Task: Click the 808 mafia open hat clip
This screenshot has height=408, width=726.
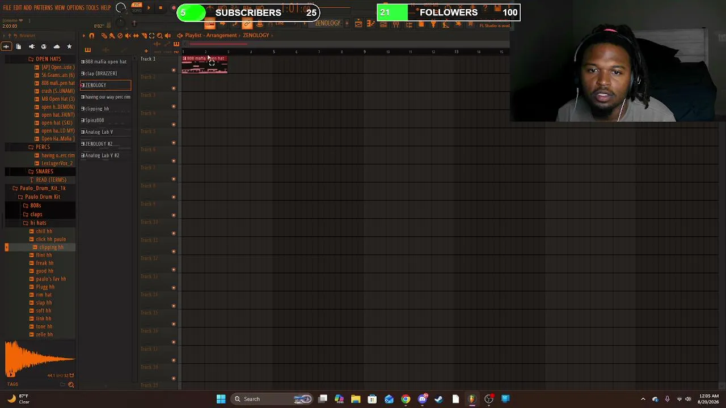Action: 205,64
